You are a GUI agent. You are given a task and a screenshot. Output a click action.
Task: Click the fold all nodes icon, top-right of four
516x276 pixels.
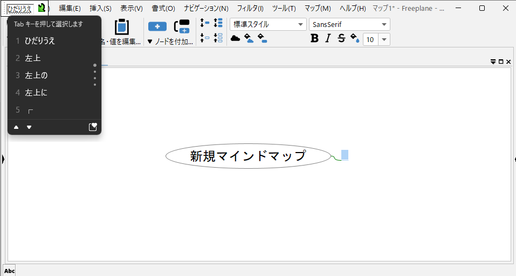tap(218, 23)
